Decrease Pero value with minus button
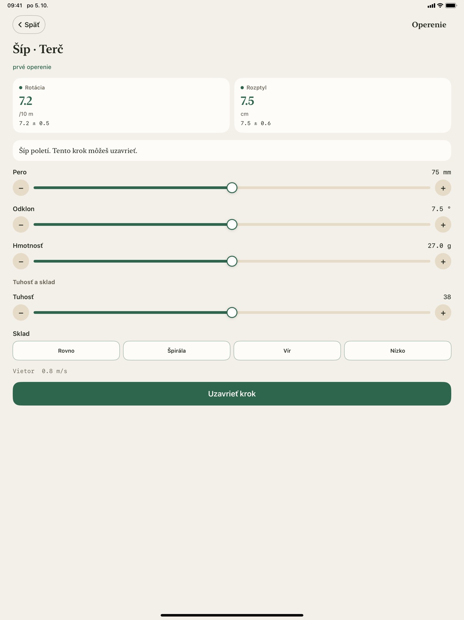The width and height of the screenshot is (464, 620). tap(21, 188)
